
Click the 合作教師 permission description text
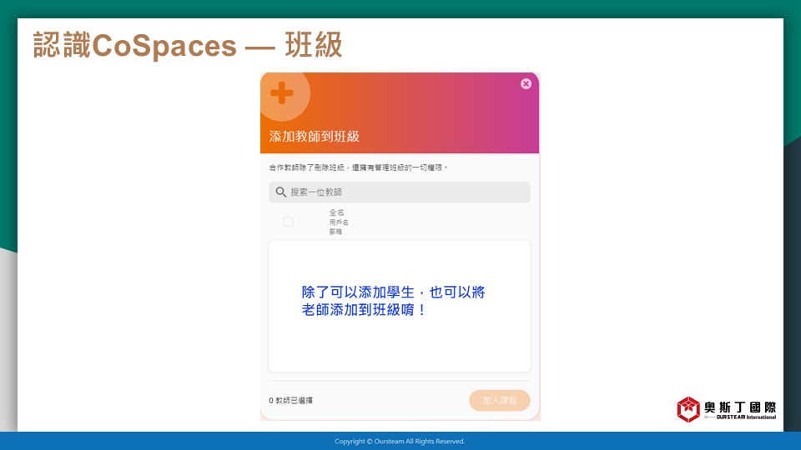[x=358, y=167]
